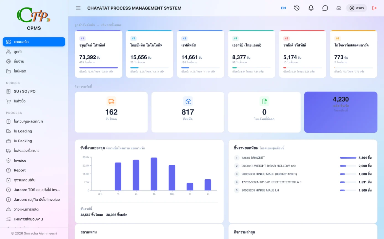384x239 pixels.
Task: Click the 52615 BRACKET progress bar
Action: [x=348, y=158]
